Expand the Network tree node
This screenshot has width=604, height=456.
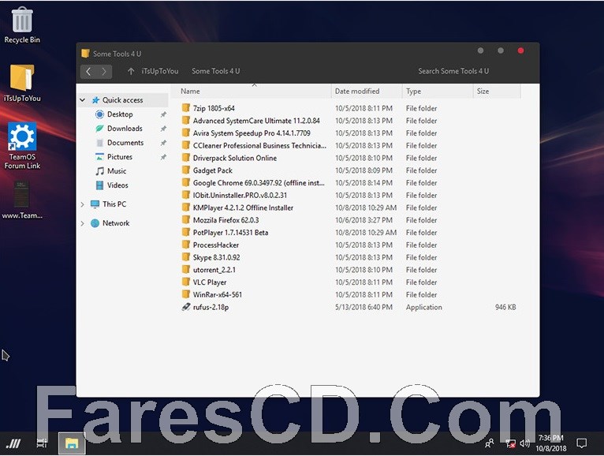click(x=83, y=223)
